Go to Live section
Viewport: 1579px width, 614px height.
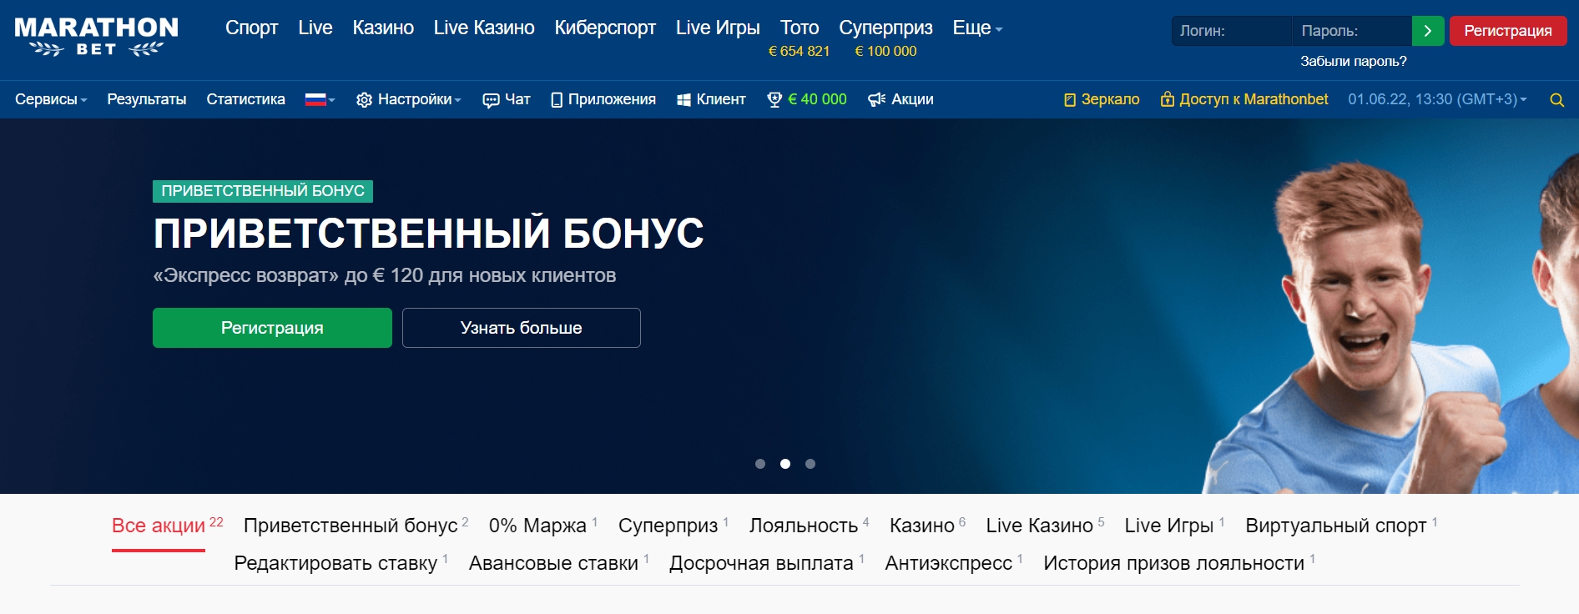(x=315, y=28)
